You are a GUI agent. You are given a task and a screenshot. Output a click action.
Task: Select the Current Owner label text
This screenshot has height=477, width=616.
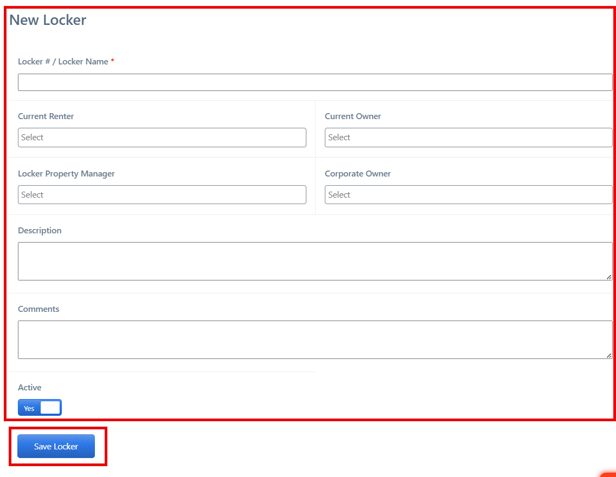tap(352, 116)
